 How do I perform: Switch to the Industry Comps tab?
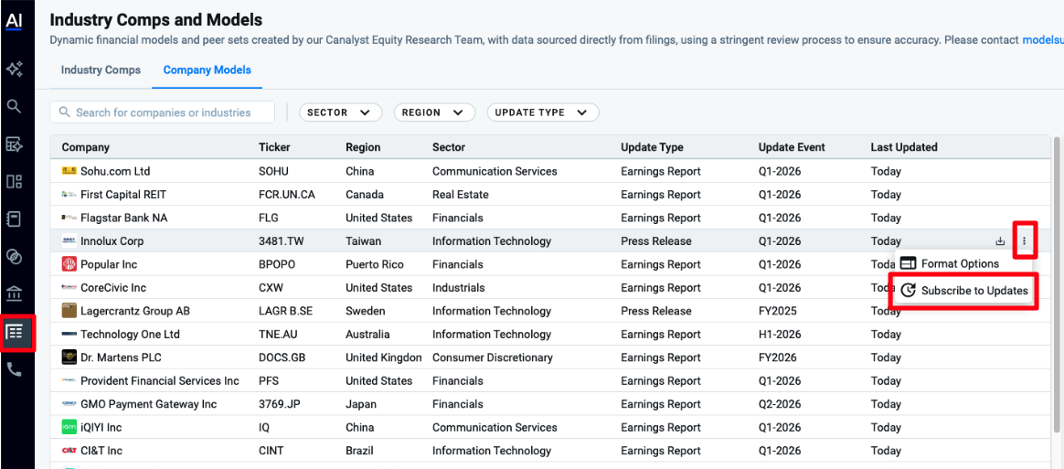click(x=101, y=69)
